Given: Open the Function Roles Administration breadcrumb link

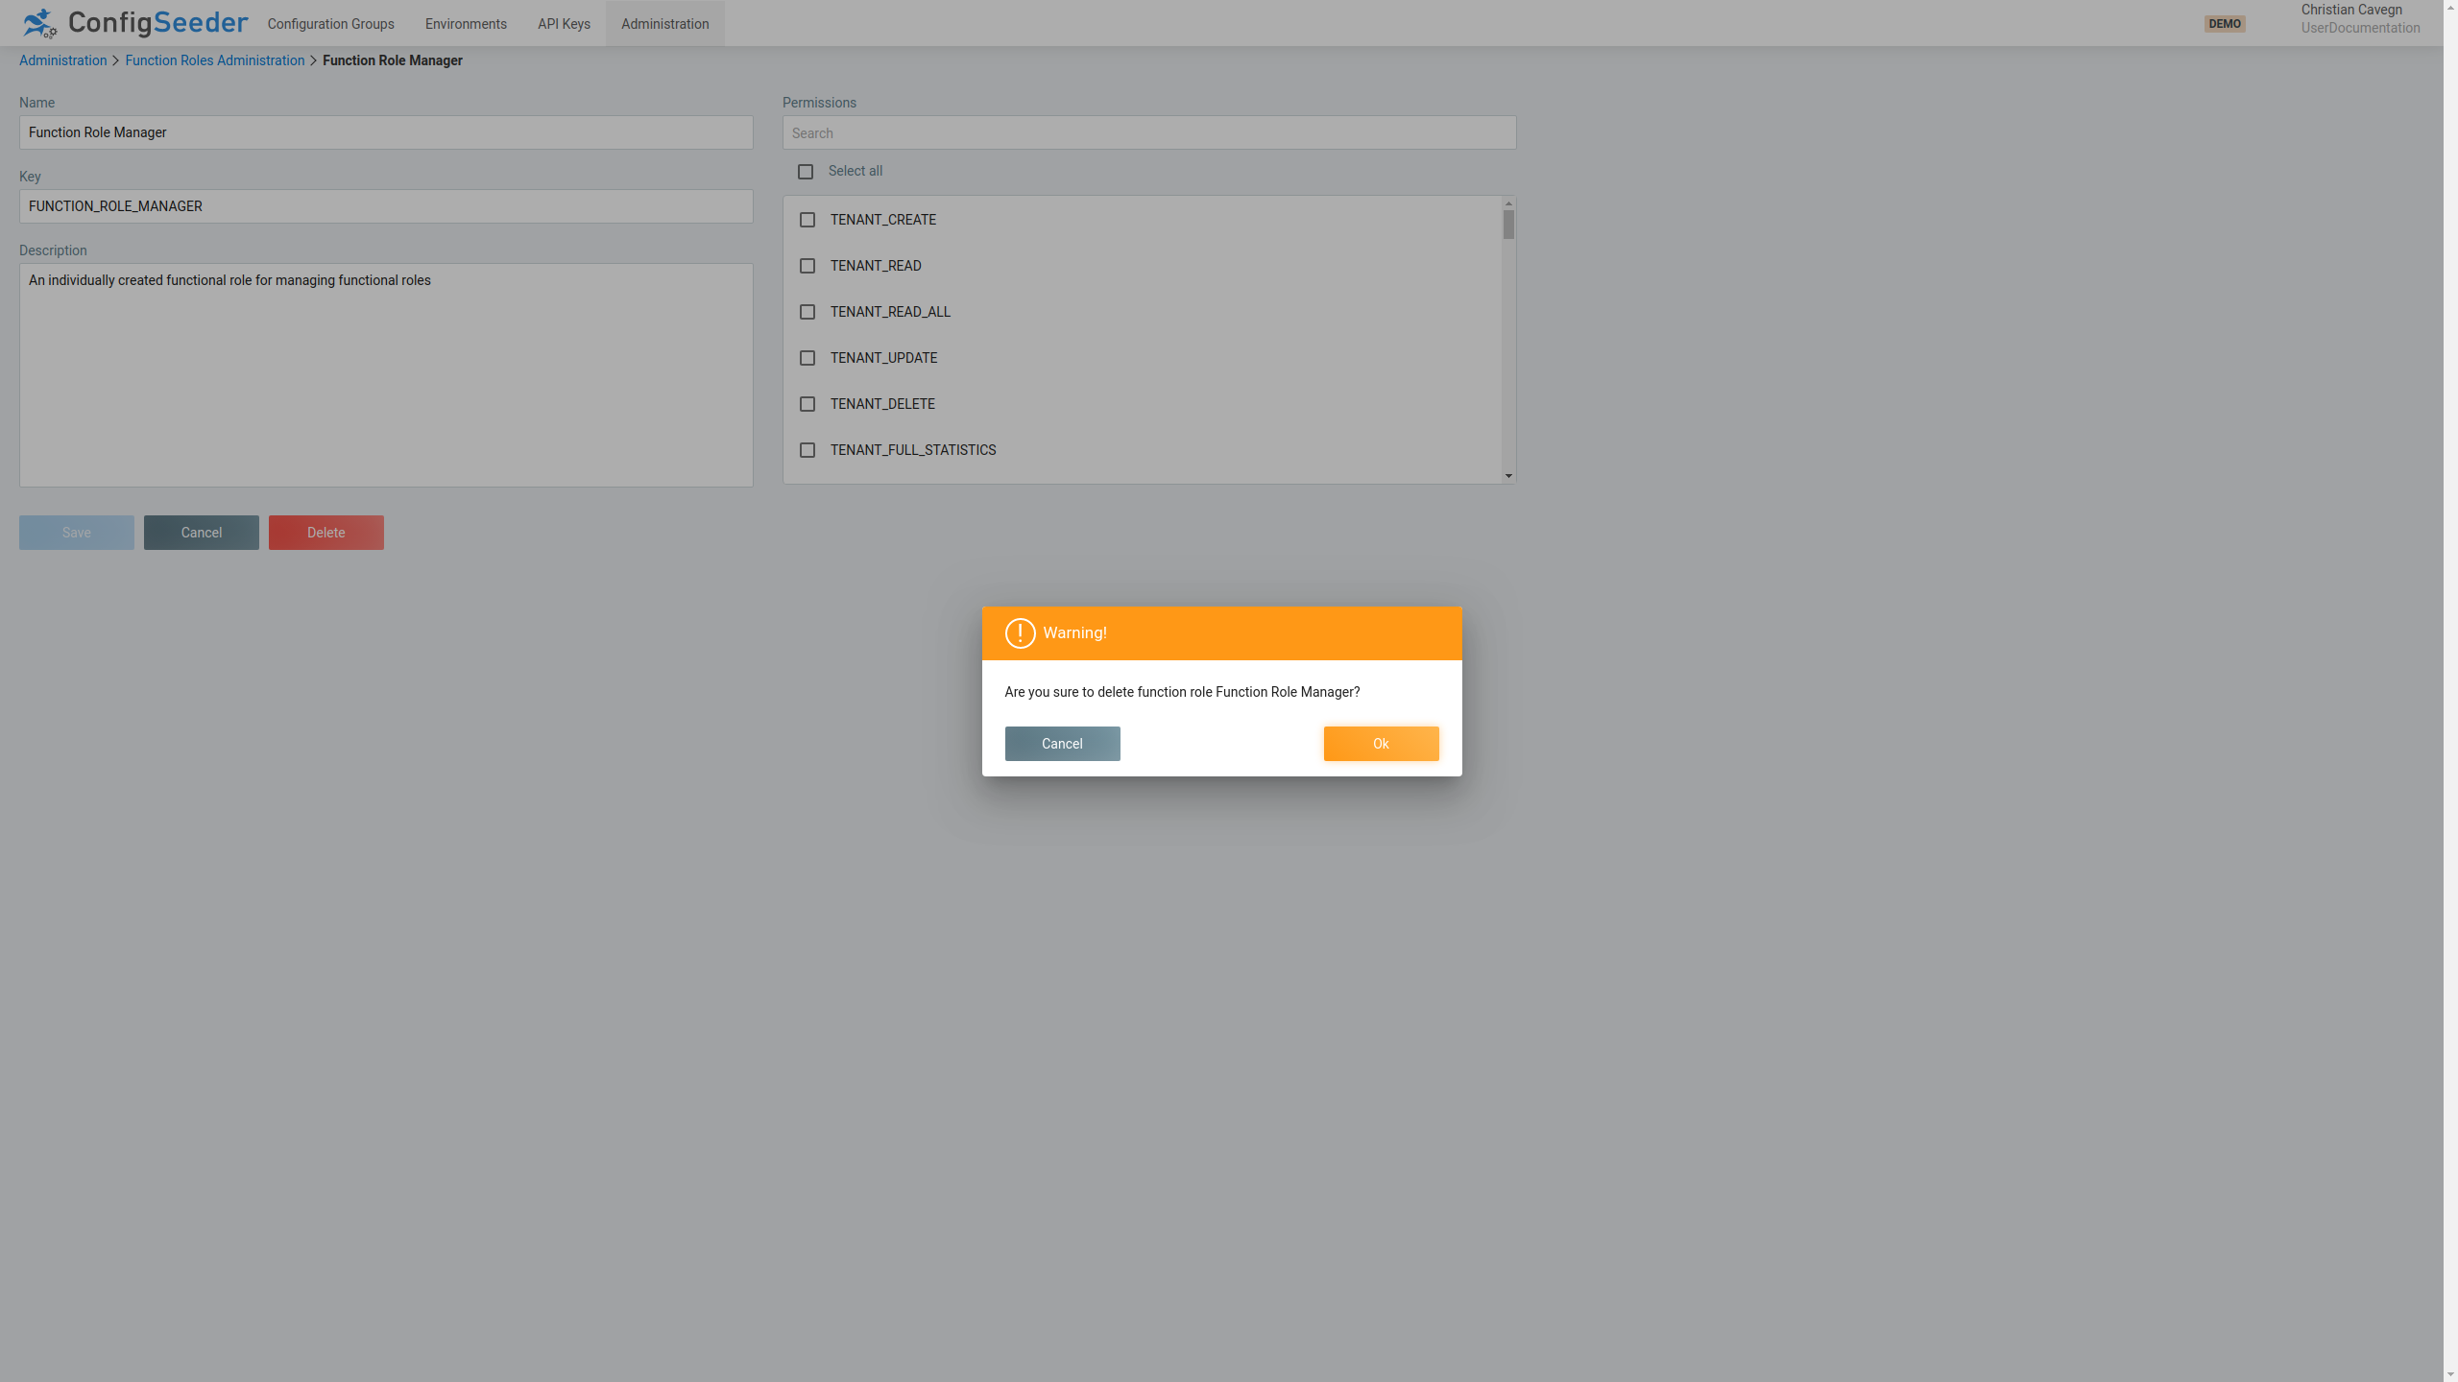Looking at the screenshot, I should (x=214, y=60).
